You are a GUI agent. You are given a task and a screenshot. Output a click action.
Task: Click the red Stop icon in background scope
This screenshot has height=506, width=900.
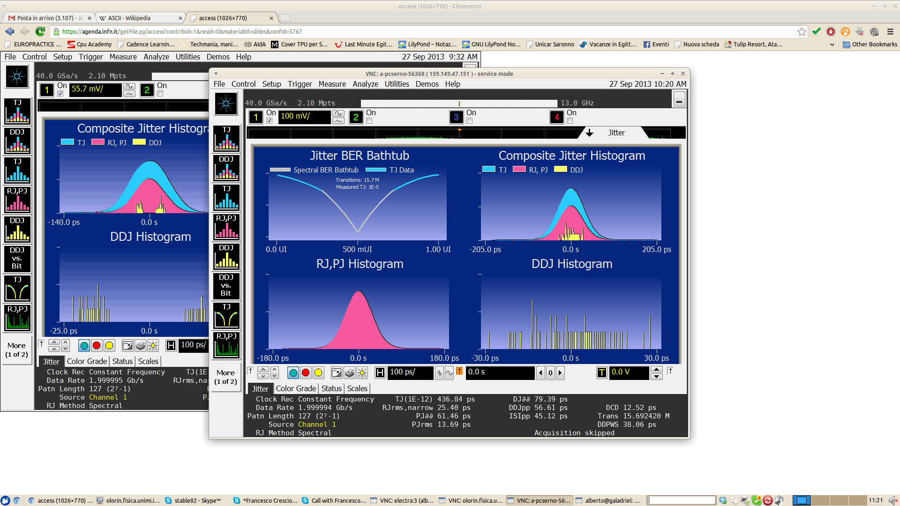coord(97,345)
